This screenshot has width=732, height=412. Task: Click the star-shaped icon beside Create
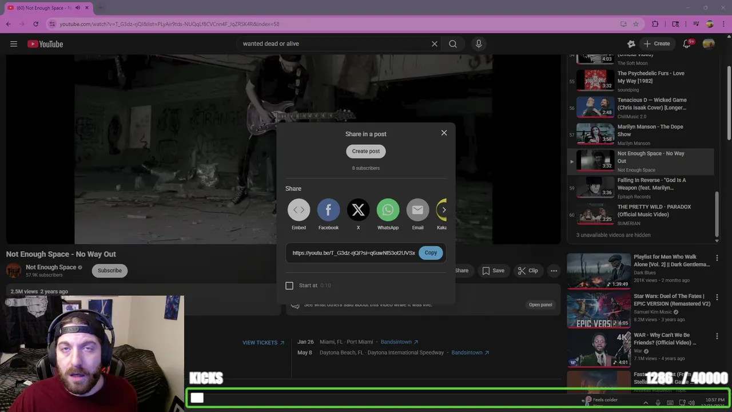point(631,44)
